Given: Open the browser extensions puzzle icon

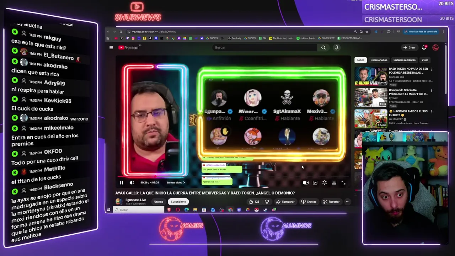Looking at the screenshot, I should (x=389, y=32).
